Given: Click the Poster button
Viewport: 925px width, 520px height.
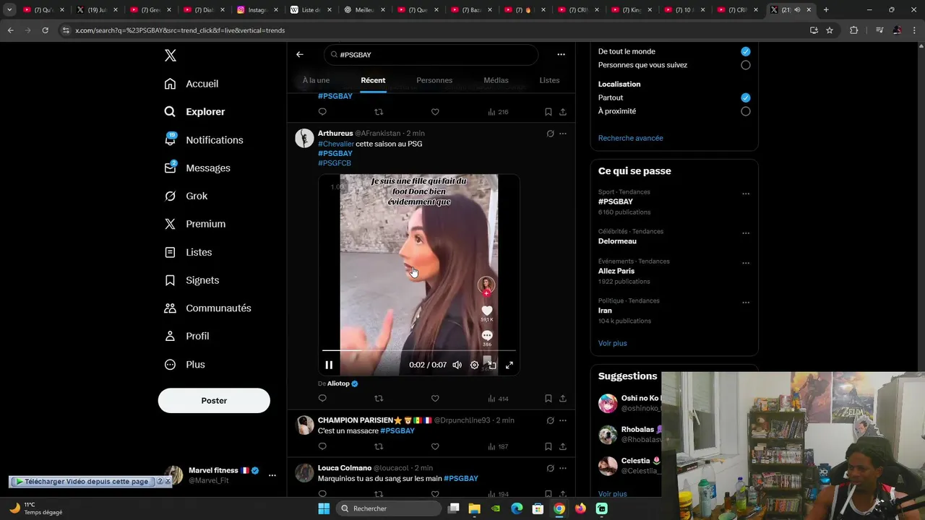Looking at the screenshot, I should point(214,400).
